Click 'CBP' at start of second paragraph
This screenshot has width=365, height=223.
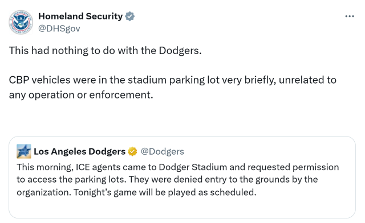click(19, 80)
